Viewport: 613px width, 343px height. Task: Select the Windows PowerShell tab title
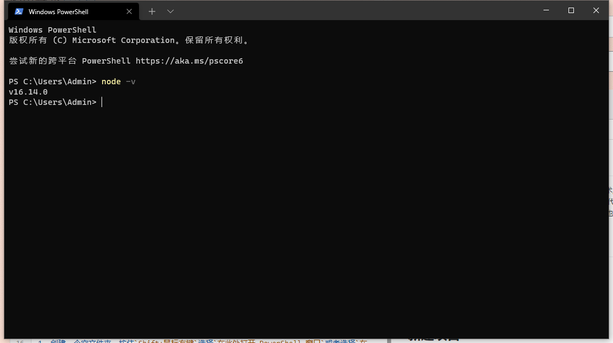[x=59, y=11]
